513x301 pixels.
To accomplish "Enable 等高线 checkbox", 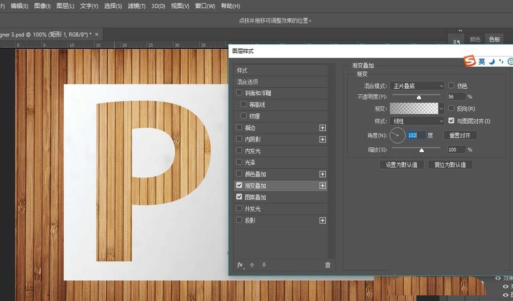I will pos(243,105).
